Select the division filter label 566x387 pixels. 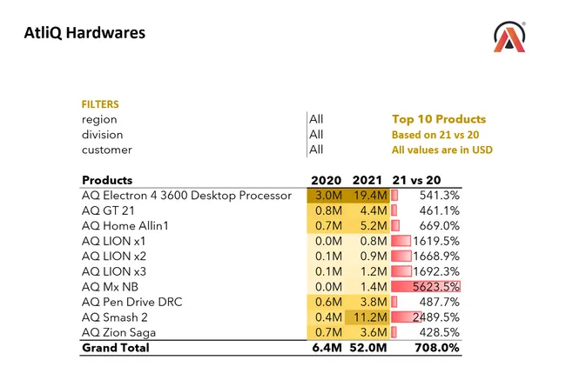click(102, 135)
